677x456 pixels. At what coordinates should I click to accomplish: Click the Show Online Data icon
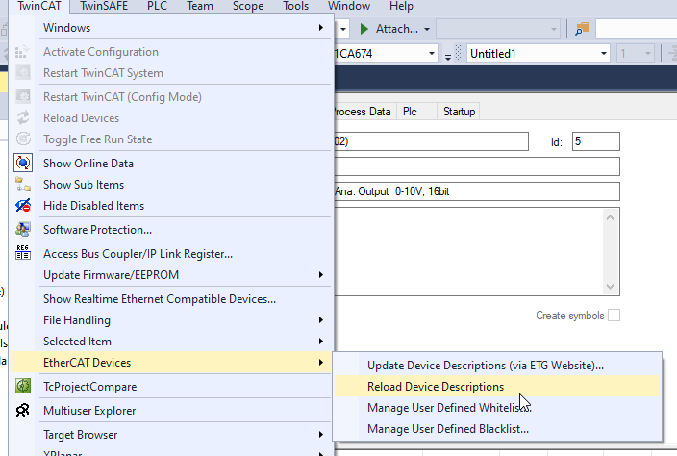click(x=23, y=163)
